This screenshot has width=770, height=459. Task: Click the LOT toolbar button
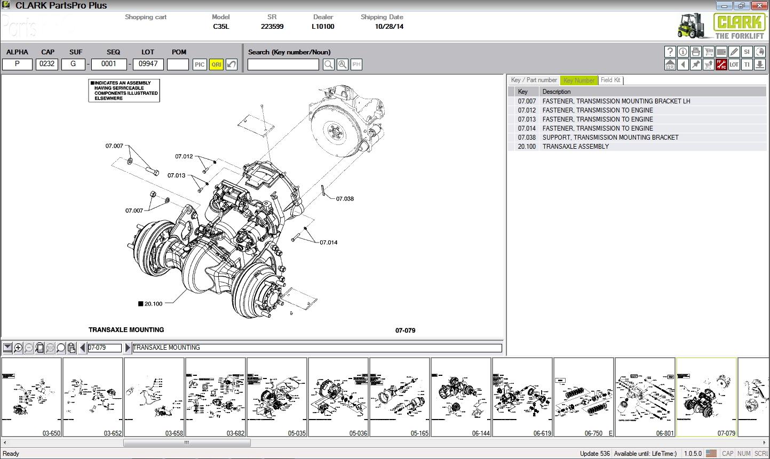pyautogui.click(x=734, y=64)
